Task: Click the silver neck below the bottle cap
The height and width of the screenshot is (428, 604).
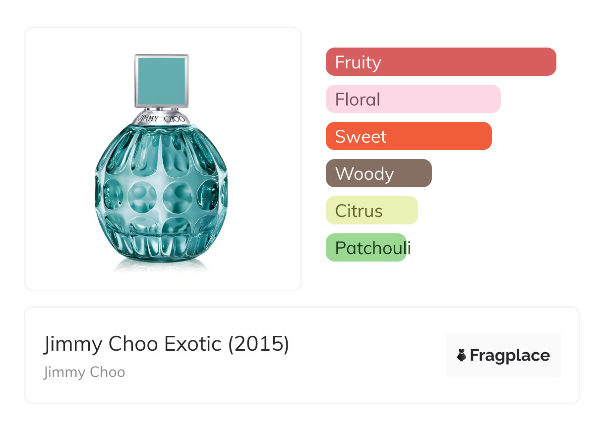Action: point(161,109)
